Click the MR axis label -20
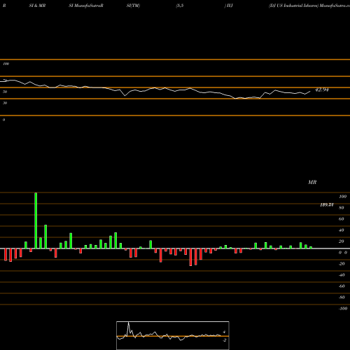 pyautogui.click(x=342, y=264)
